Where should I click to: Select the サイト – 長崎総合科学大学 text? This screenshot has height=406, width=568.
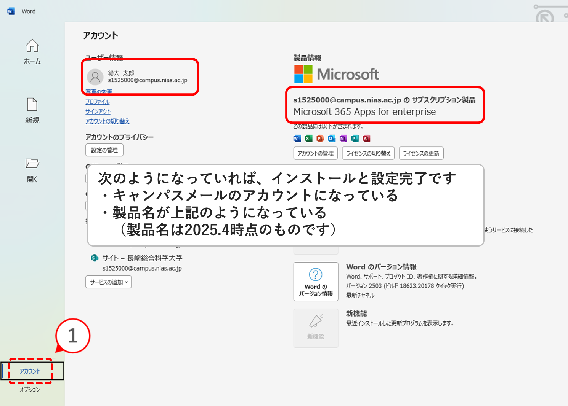tap(142, 258)
